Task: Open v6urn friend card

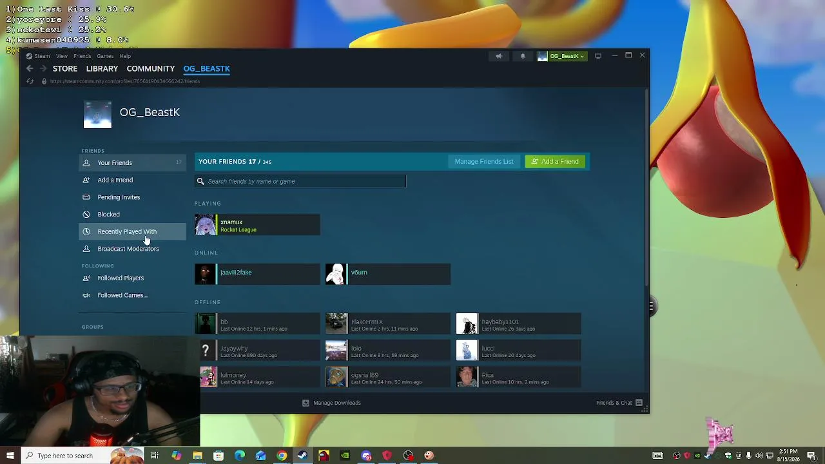Action: pos(388,274)
